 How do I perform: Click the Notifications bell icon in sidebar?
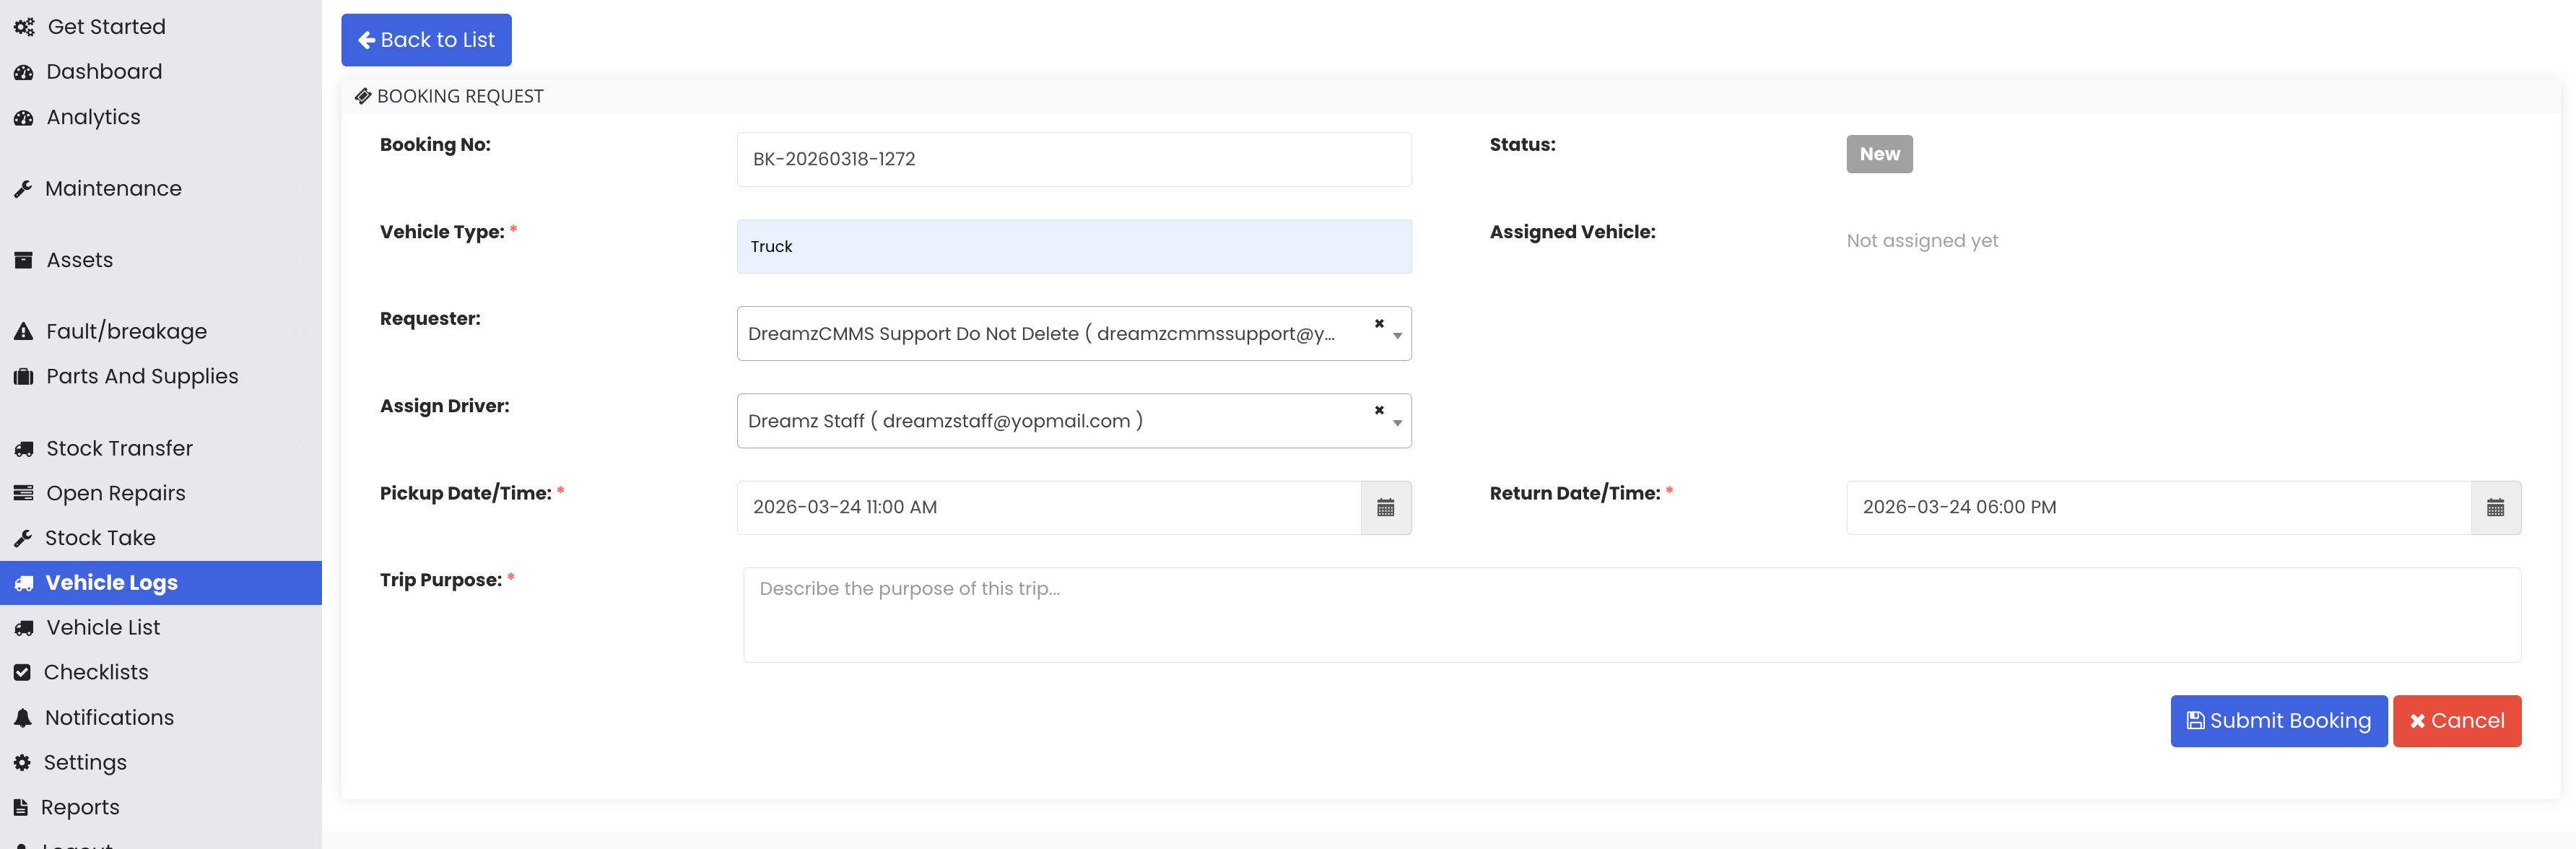(23, 718)
